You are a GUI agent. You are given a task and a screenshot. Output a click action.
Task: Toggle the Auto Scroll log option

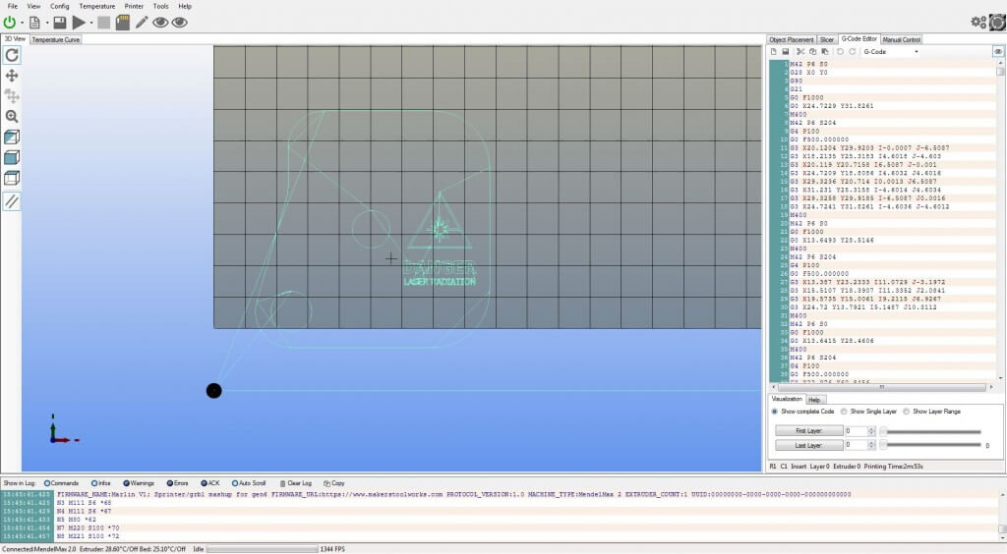coord(234,483)
